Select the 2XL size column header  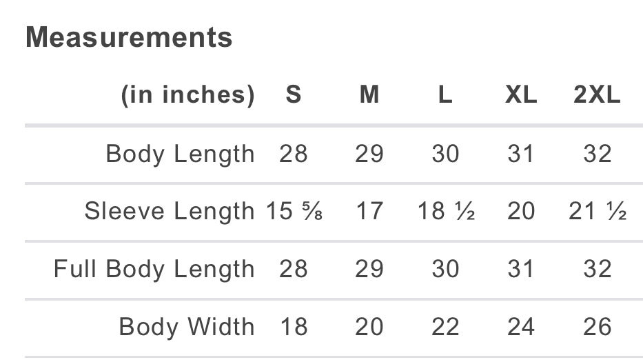pyautogui.click(x=597, y=95)
